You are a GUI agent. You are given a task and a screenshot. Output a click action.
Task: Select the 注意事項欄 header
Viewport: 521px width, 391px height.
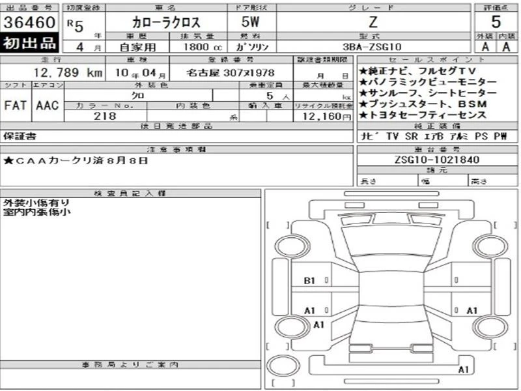[176, 149]
